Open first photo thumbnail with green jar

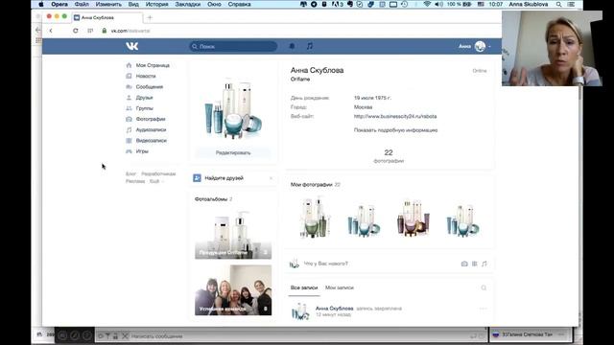(315, 218)
